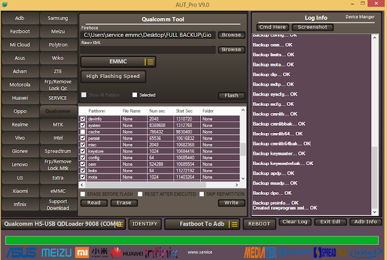Toggle the keystore partition checkbox
Image resolution: width=387 pixels, height=260 pixels.
tap(83, 151)
